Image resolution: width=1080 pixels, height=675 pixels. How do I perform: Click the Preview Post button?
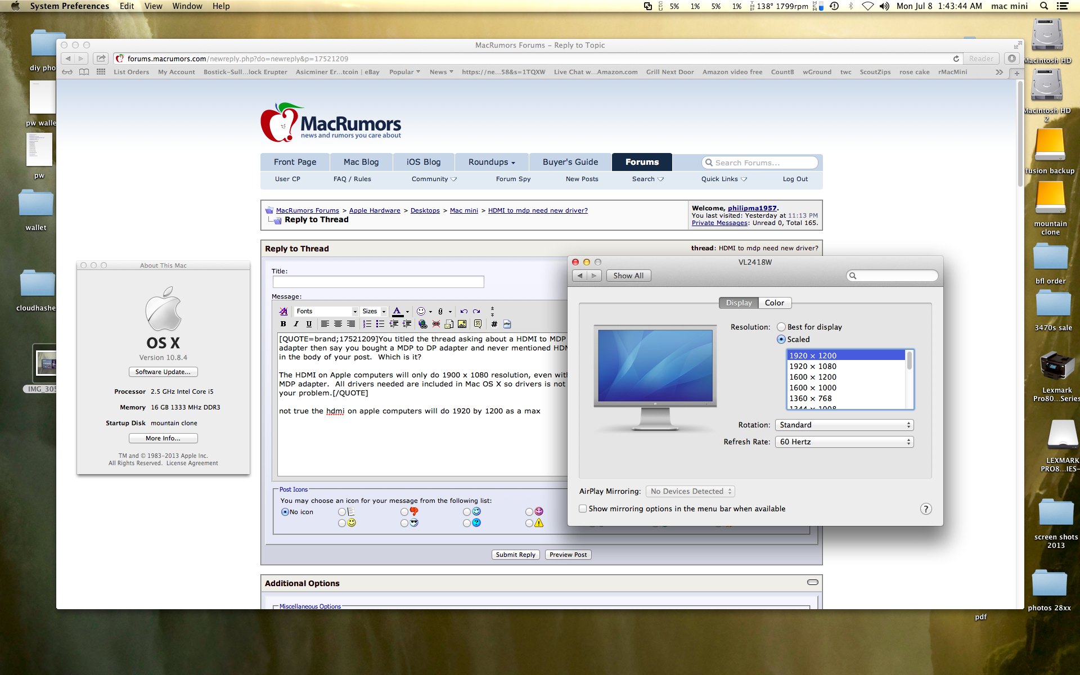pyautogui.click(x=568, y=555)
